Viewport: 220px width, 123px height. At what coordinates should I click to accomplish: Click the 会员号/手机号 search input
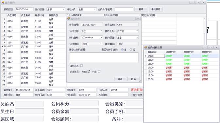click(124, 9)
